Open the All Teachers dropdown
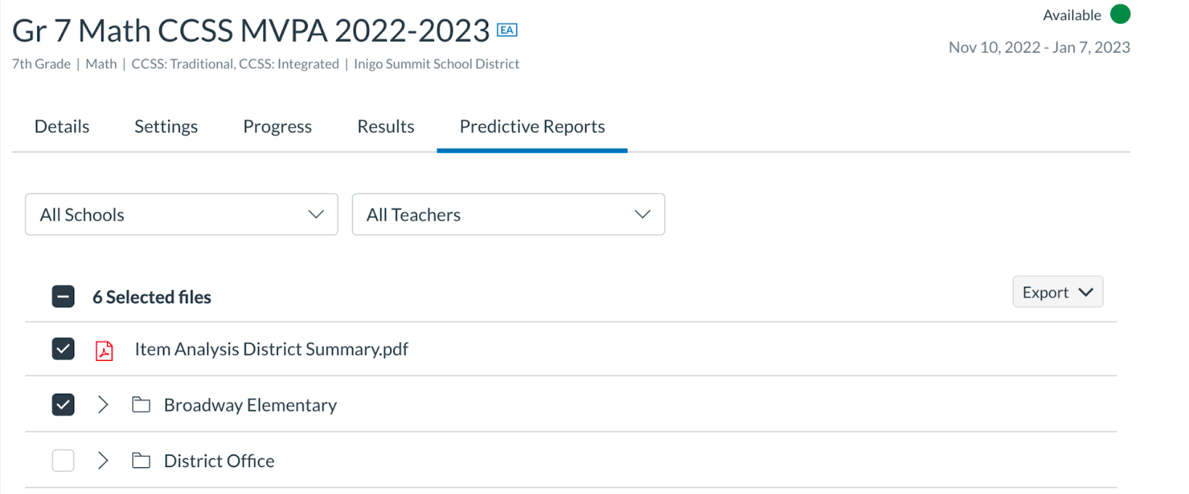This screenshot has height=494, width=1189. click(508, 215)
